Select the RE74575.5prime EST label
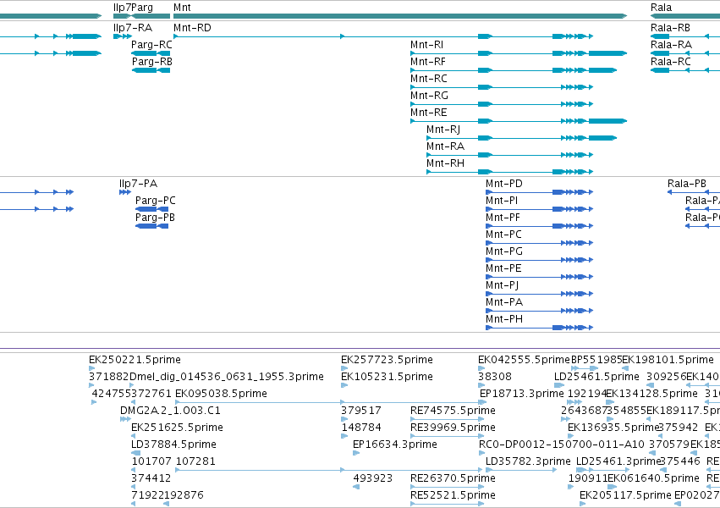The height and width of the screenshot is (508, 720). tap(453, 411)
